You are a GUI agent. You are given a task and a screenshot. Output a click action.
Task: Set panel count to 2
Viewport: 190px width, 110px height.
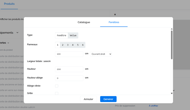click(63, 45)
